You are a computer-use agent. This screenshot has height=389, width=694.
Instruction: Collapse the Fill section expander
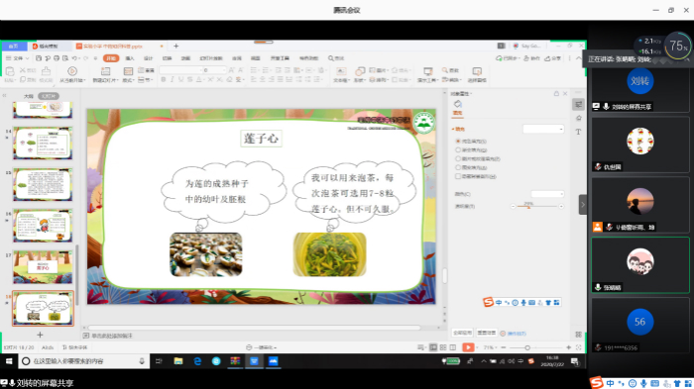453,129
